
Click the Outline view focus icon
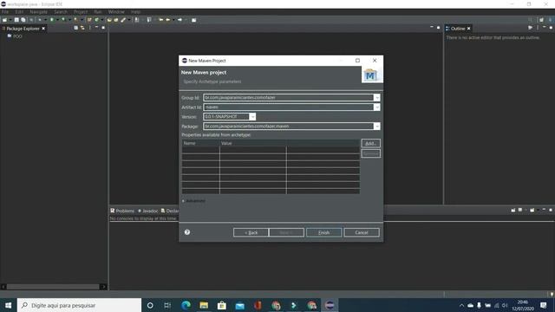[530, 28]
